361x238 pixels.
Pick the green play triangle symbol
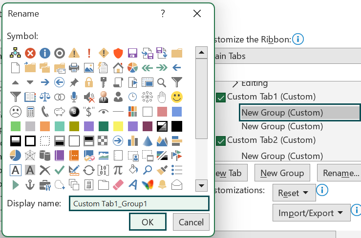(16, 185)
